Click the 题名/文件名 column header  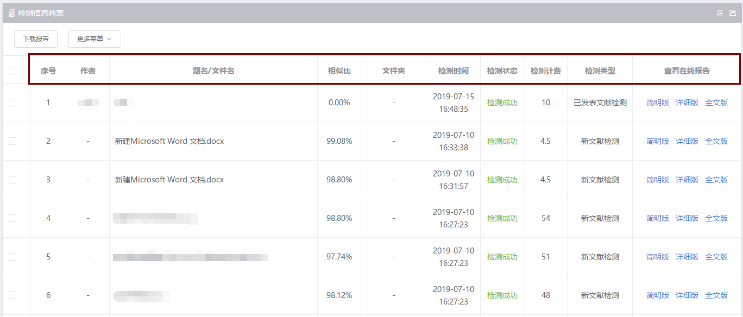click(213, 71)
